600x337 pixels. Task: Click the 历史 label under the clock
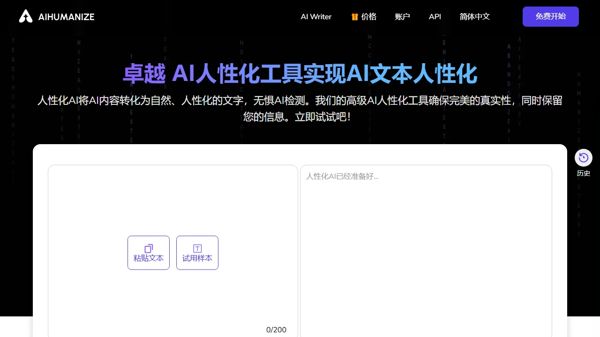point(584,173)
